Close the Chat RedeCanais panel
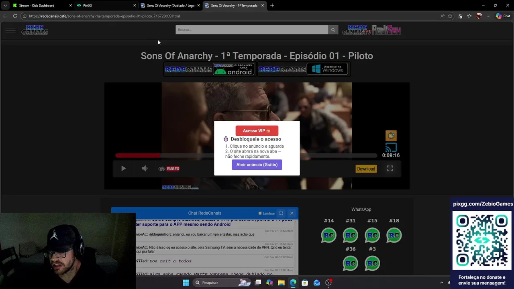 pyautogui.click(x=292, y=213)
